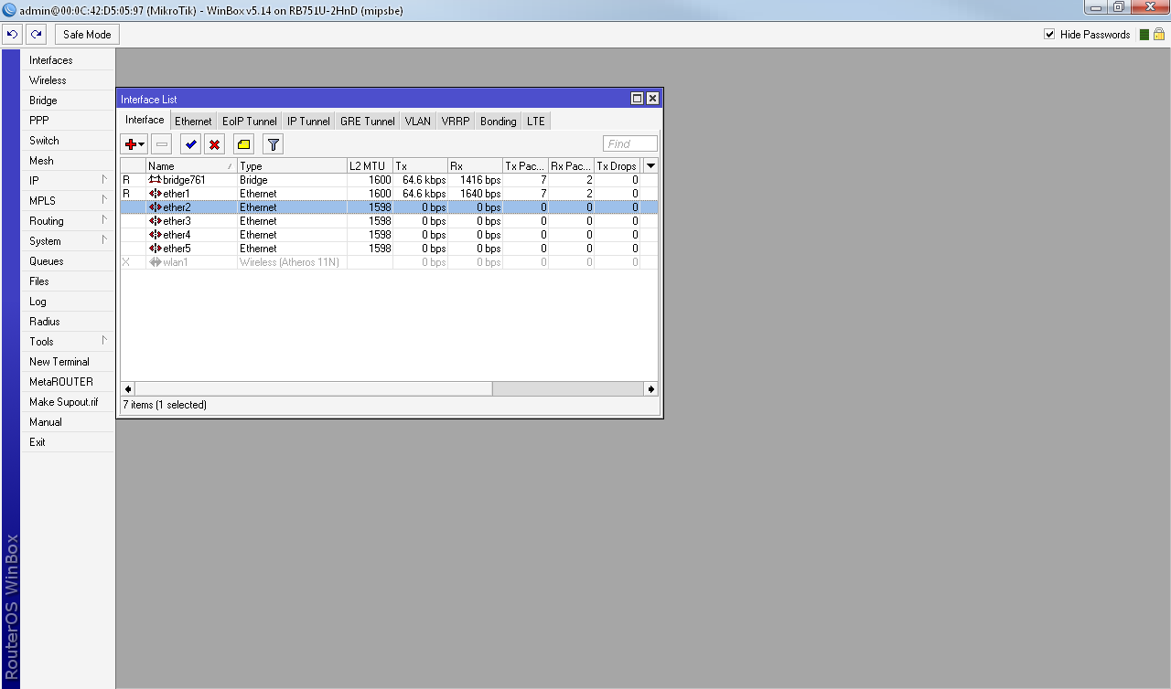The height and width of the screenshot is (689, 1171).
Task: Sort by the Tx Drops column header
Action: tap(618, 166)
